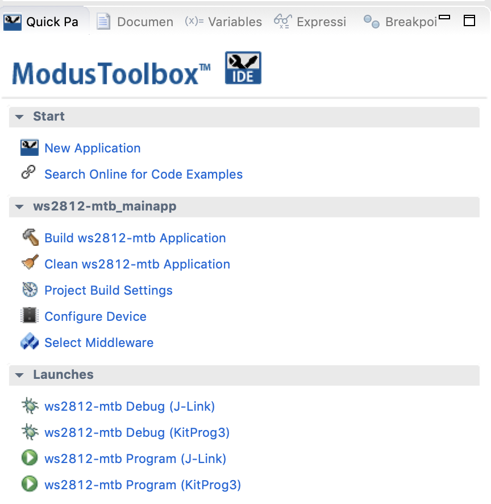
Task: Click green play icon for Program (KitProg3)
Action: [30, 484]
